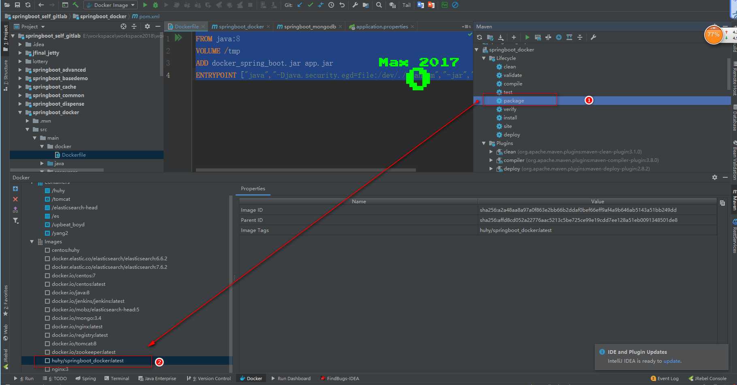
Task: Click the update link in the notification
Action: 672,361
